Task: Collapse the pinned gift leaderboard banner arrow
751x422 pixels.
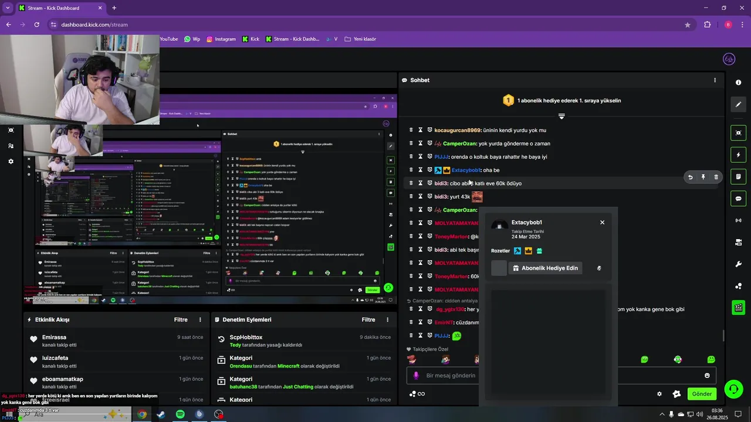Action: click(561, 117)
